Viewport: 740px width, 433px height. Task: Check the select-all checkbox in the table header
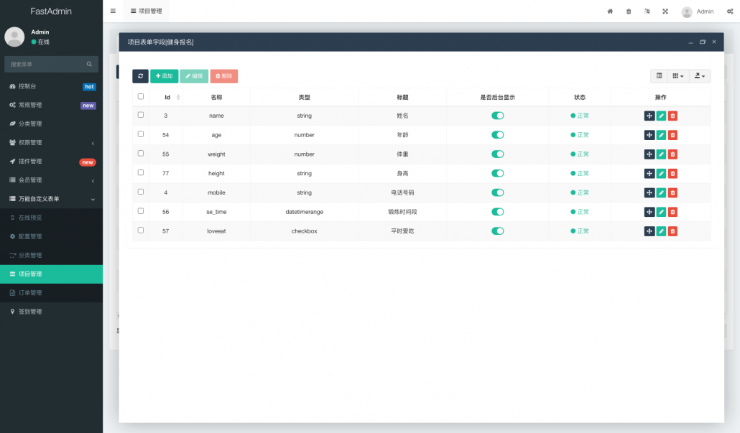pyautogui.click(x=141, y=96)
